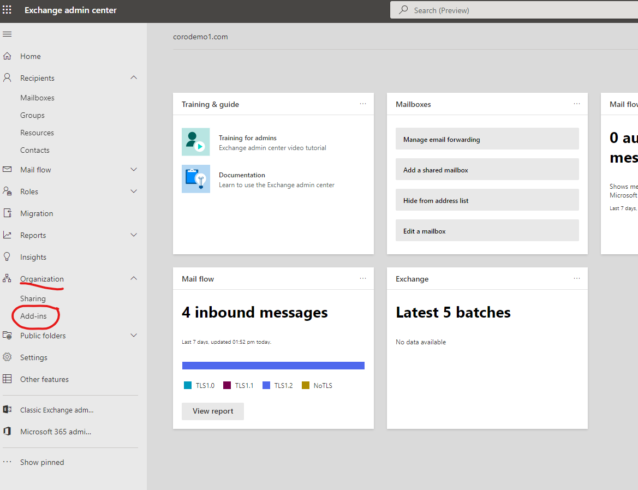Click the Reports chart icon
The width and height of the screenshot is (638, 490).
[x=7, y=235]
